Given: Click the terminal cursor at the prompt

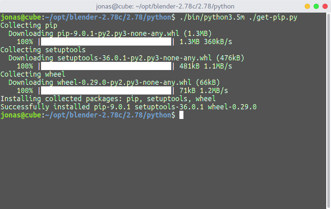Looking at the screenshot, I should (x=181, y=115).
